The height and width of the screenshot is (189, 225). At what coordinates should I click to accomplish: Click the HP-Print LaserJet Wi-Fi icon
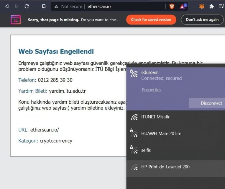click(x=134, y=167)
